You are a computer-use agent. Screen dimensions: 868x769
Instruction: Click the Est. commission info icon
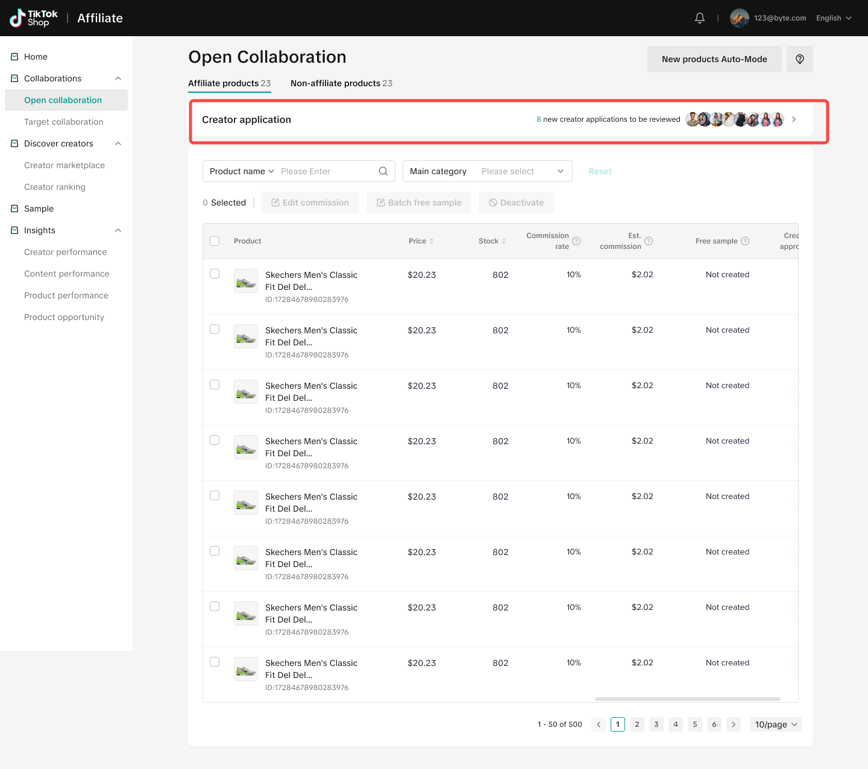(x=649, y=241)
